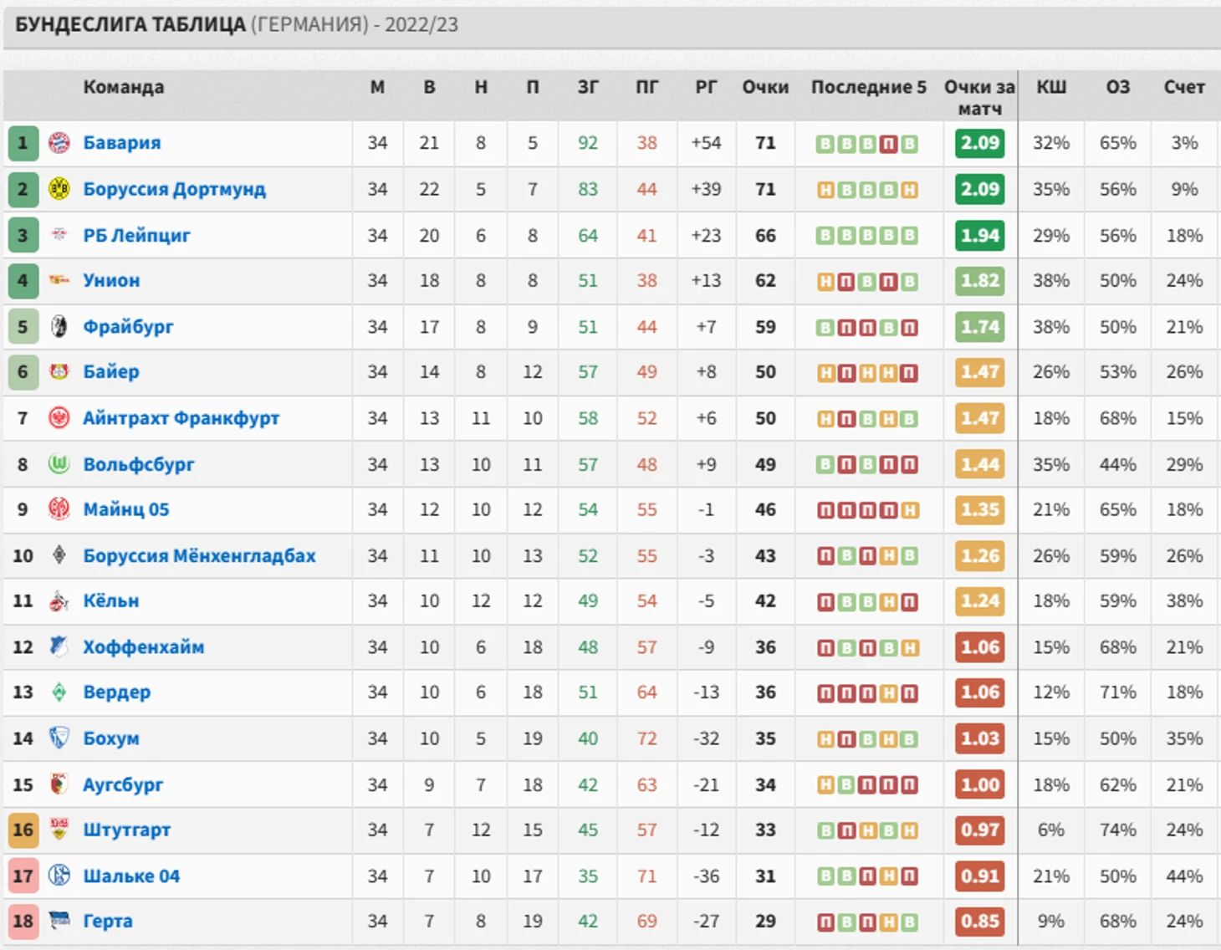Click the Eintracht Frankfurt eagle crest
Viewport: 1221px width, 950px height.
pos(59,417)
